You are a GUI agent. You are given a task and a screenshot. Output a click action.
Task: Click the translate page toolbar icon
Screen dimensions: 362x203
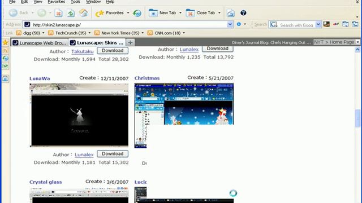(230, 13)
